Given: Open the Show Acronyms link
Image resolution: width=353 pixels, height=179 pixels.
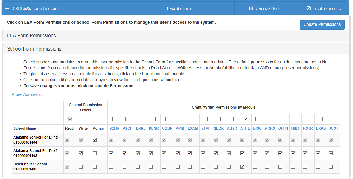Looking at the screenshot, I should [26, 95].
